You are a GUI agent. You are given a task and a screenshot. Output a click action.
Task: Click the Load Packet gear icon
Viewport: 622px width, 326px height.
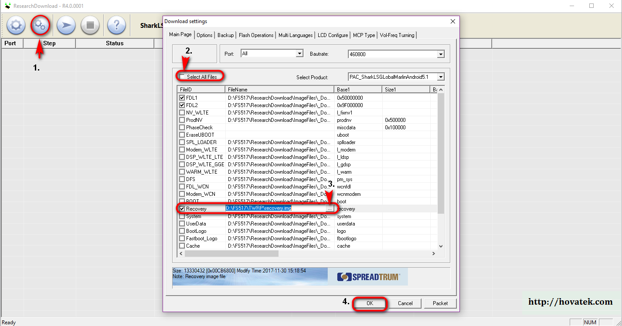[16, 25]
